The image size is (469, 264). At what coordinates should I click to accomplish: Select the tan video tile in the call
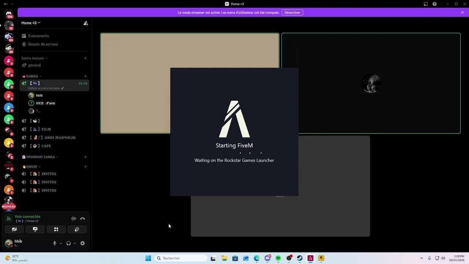[190, 83]
